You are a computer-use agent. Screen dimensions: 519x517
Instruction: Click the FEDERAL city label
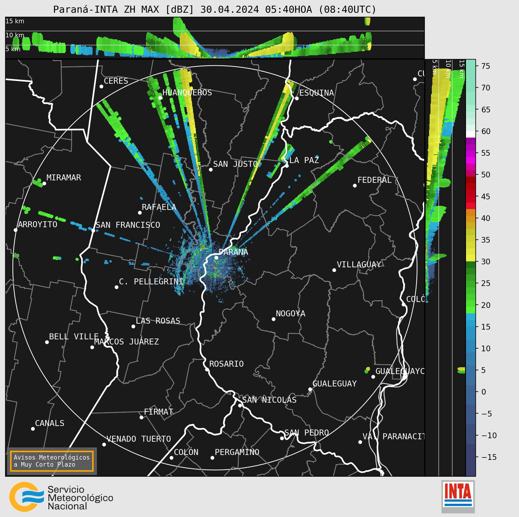point(374,180)
